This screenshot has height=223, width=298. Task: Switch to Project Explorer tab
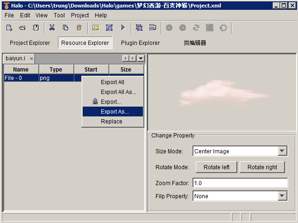(30, 43)
